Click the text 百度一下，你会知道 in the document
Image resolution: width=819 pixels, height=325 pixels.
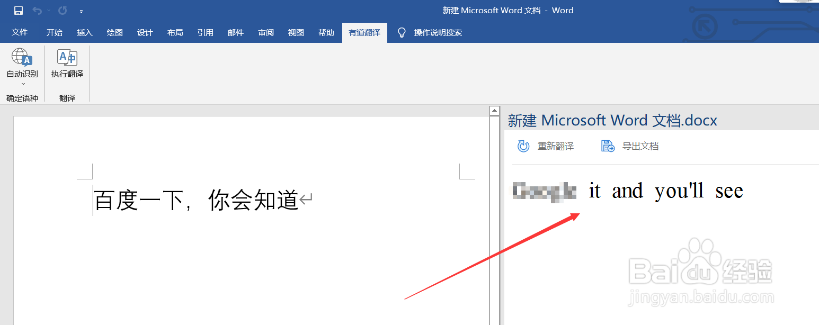pos(197,201)
